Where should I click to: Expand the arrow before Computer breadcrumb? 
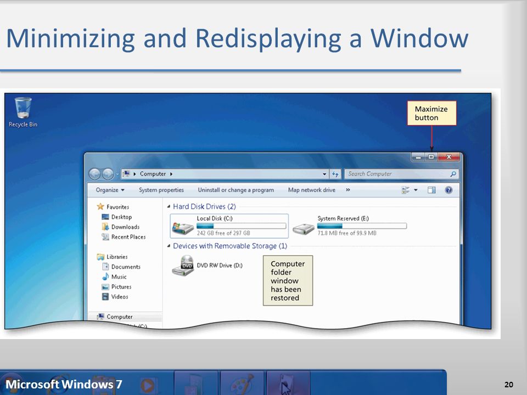click(134, 174)
